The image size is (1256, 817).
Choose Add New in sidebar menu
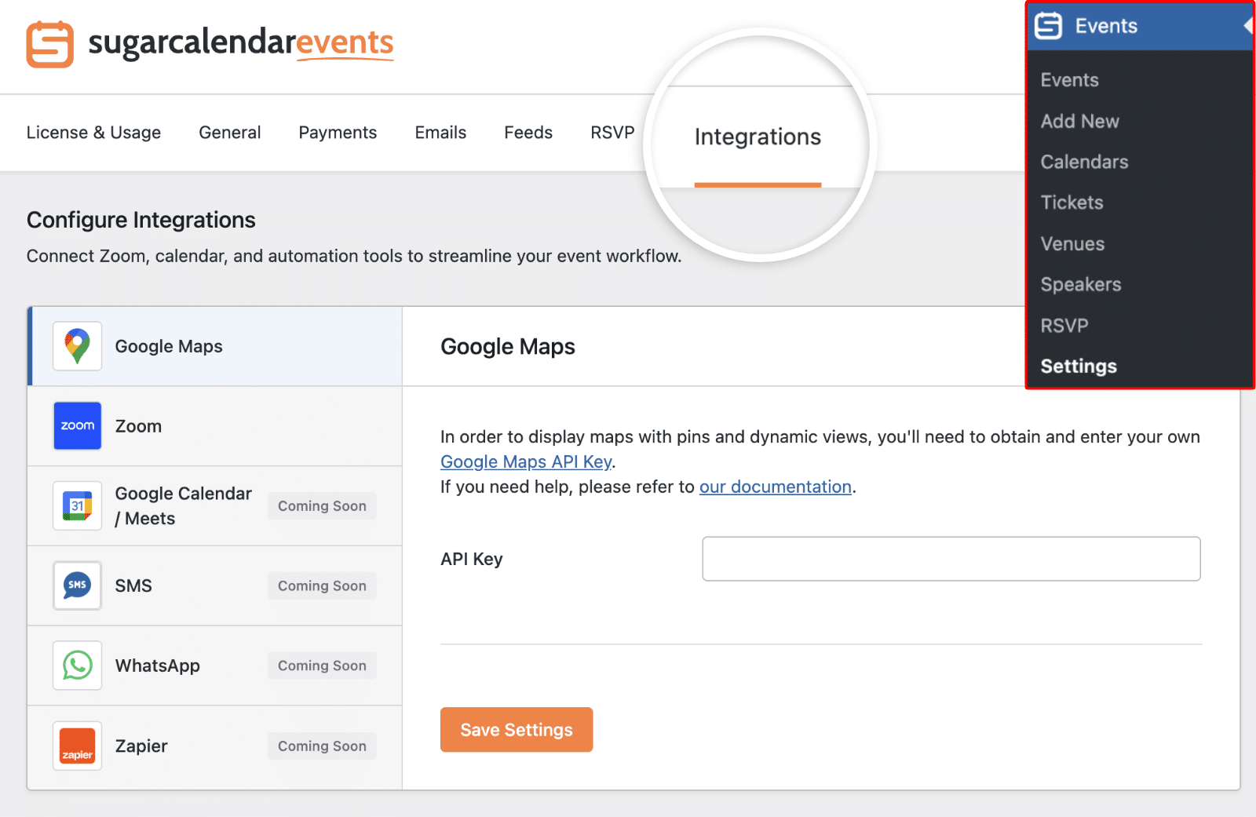1079,121
